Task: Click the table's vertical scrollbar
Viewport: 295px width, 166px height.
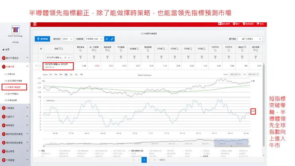Action: 264,105
